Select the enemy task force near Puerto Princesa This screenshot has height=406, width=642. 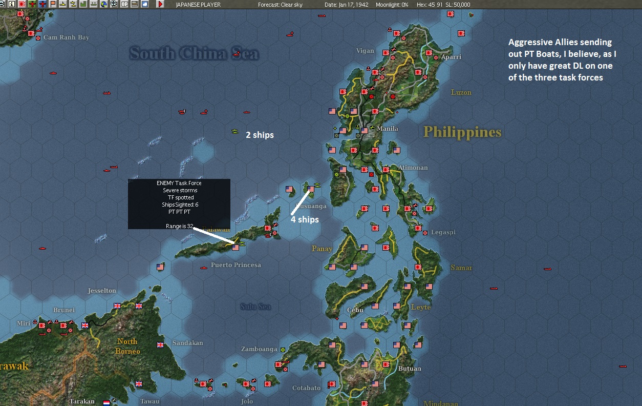tap(242, 243)
